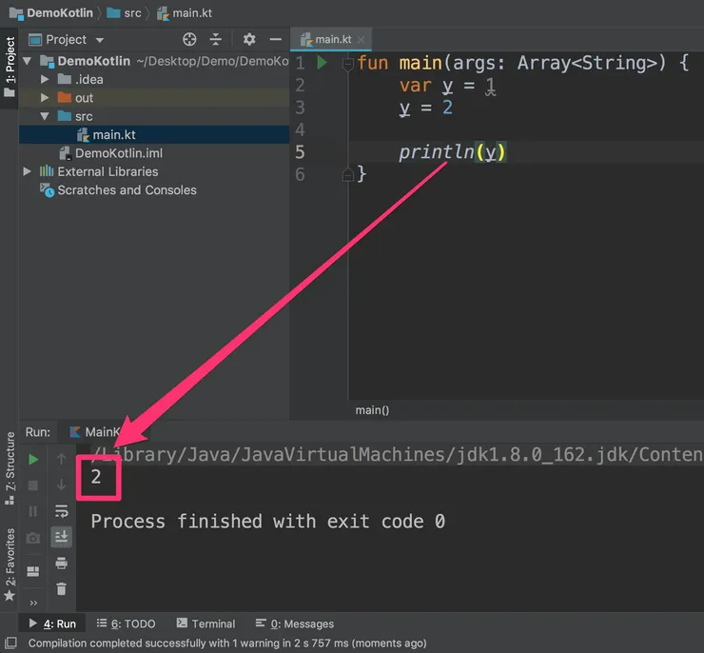Select main.kt in project tree
This screenshot has width=704, height=653.
[154, 135]
